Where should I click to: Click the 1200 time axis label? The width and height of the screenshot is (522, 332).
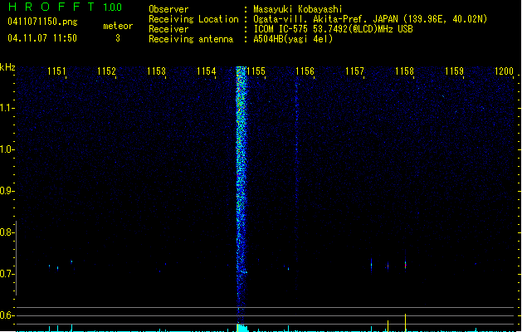pyautogui.click(x=504, y=71)
